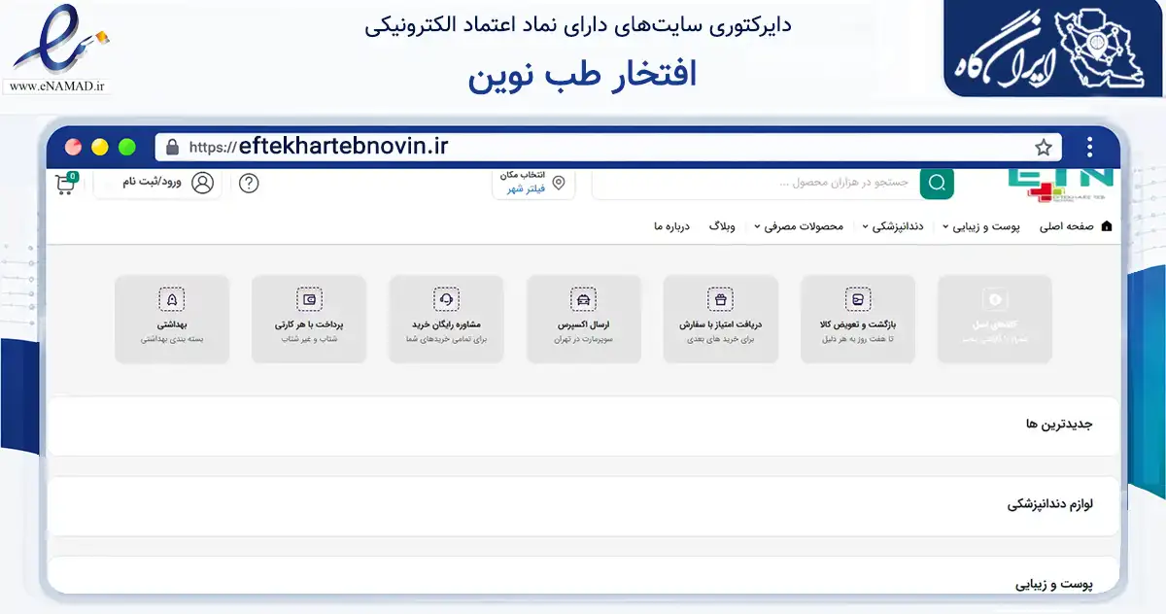
Task: Click the ورود/ثبت نام login button
Action: [x=157, y=183]
